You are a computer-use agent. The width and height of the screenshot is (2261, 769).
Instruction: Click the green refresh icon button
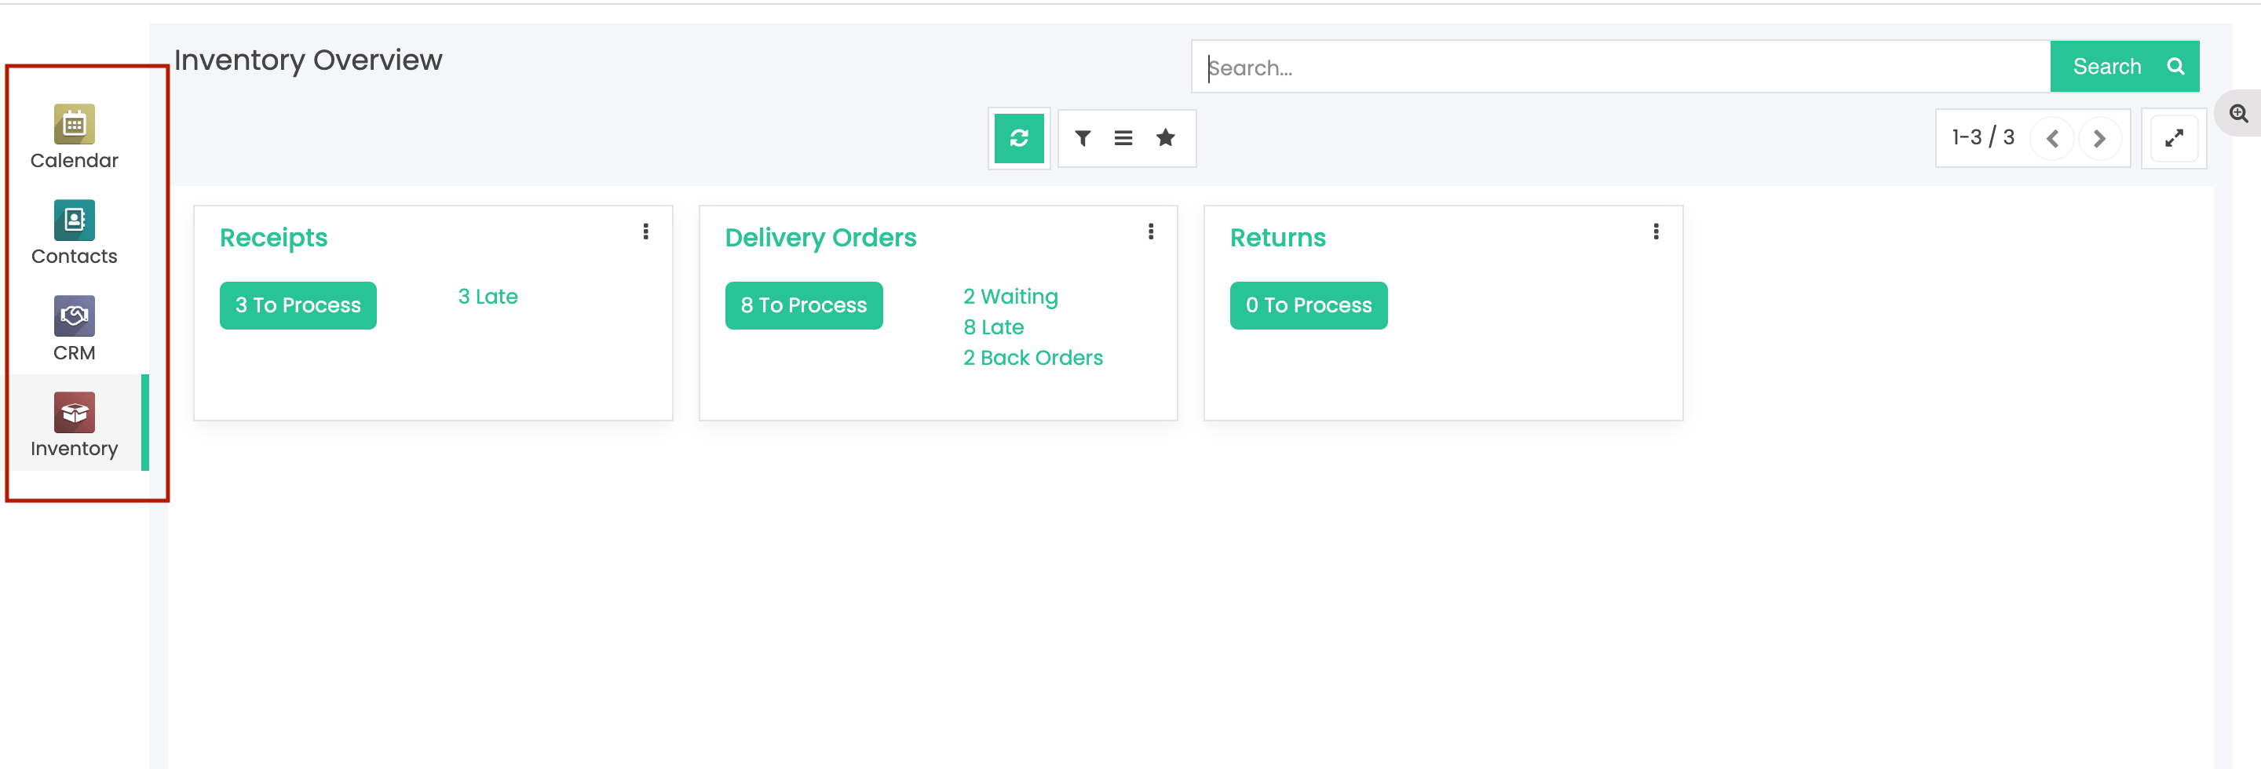coord(1018,139)
